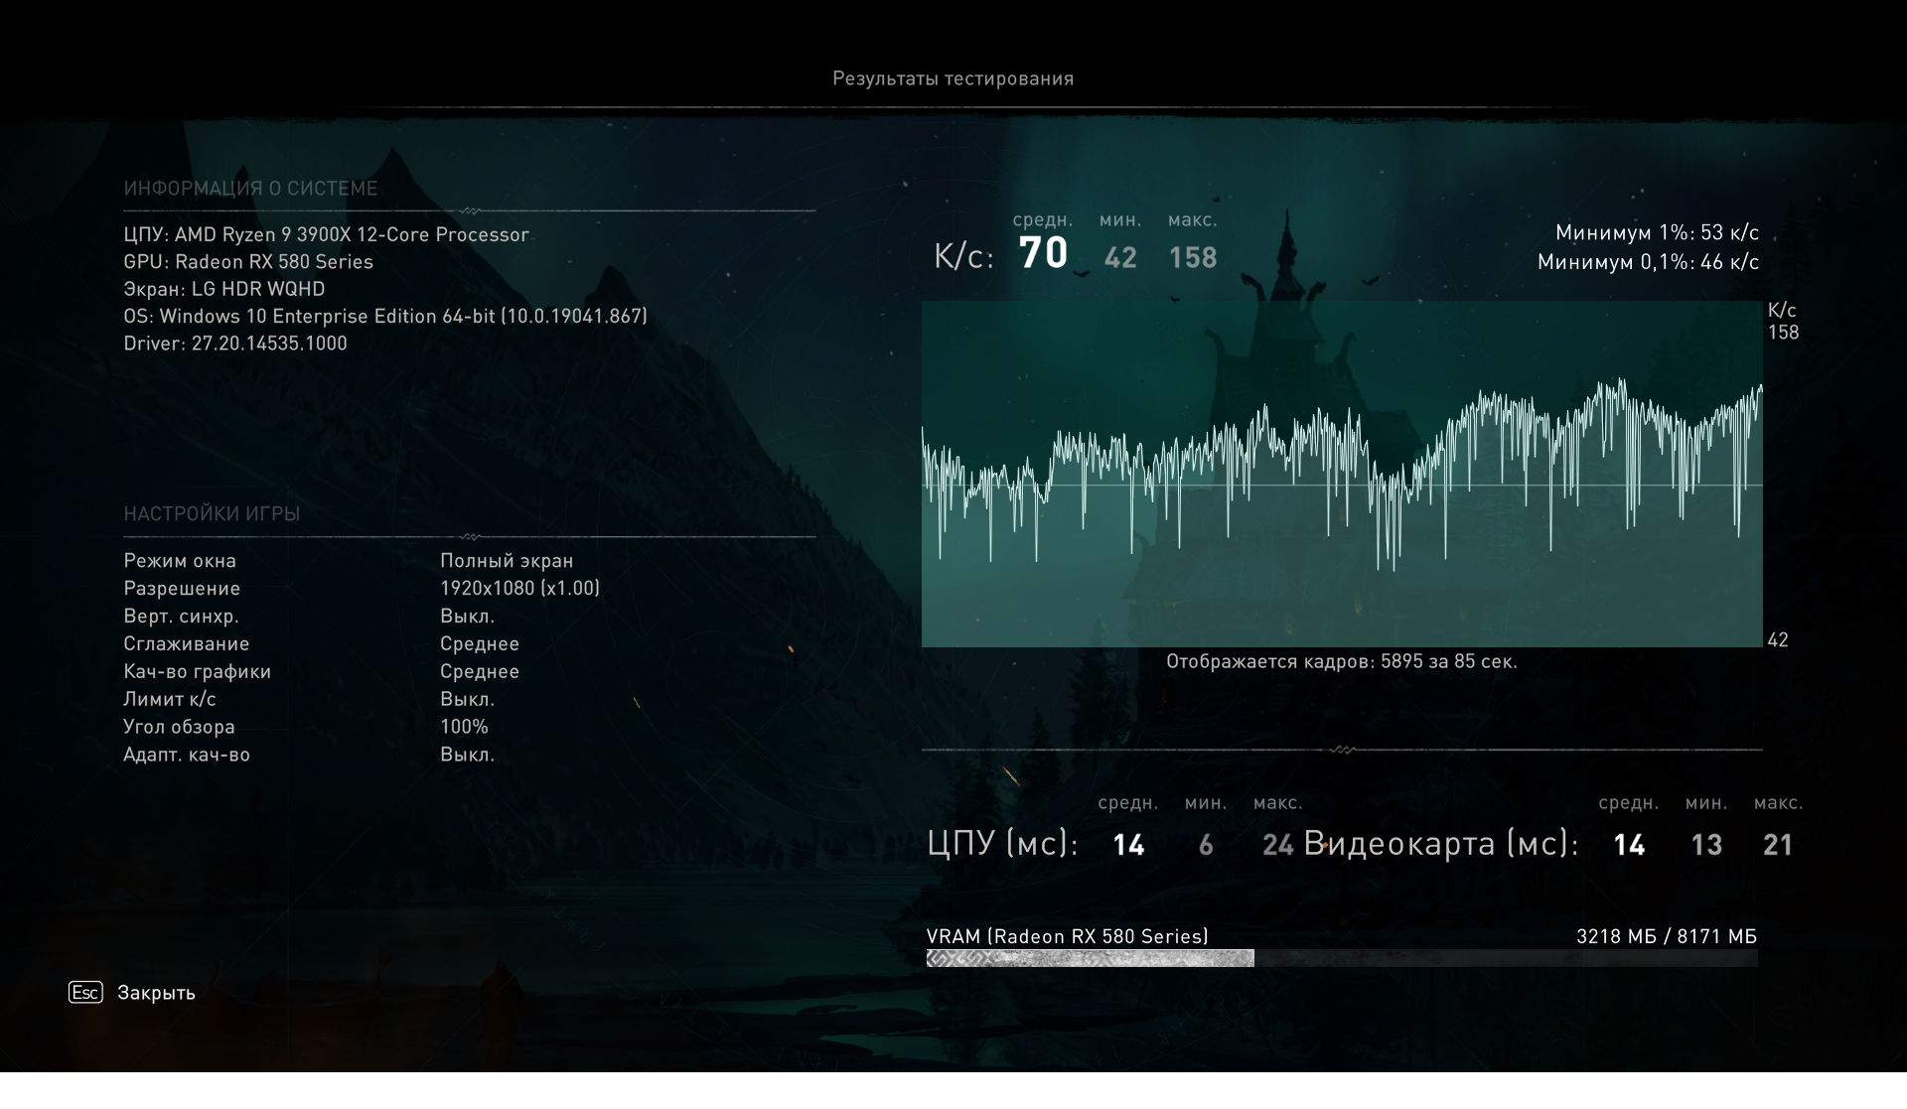Click the Отображается кадров summary text
Screen dimensions: 1907x1109
(1341, 661)
